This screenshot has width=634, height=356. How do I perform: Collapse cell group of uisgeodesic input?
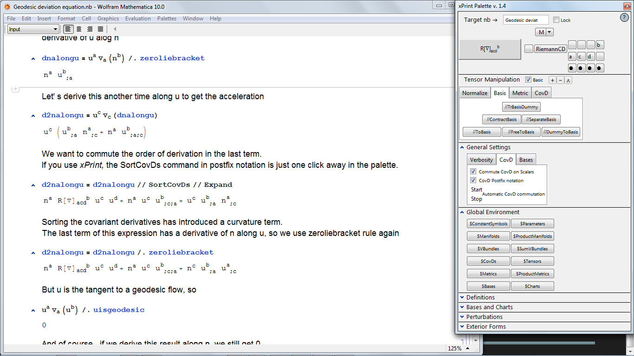[x=33, y=310]
